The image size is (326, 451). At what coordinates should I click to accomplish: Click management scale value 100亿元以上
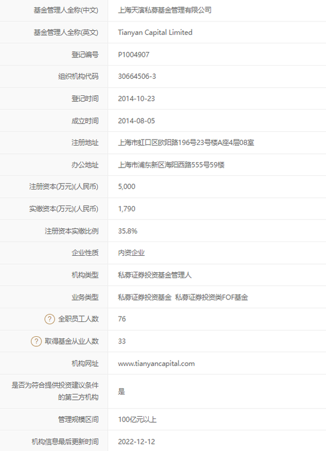click(137, 420)
